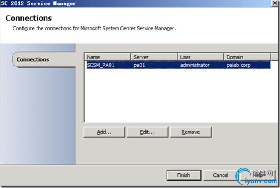Sort the list by the Name column header

(x=107, y=57)
